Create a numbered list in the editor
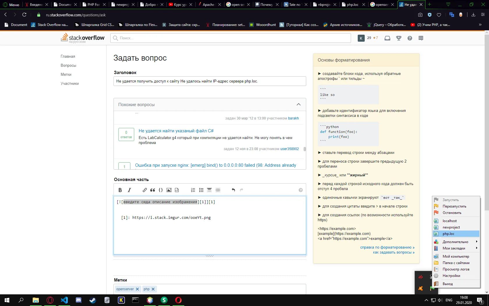 [x=193, y=190]
